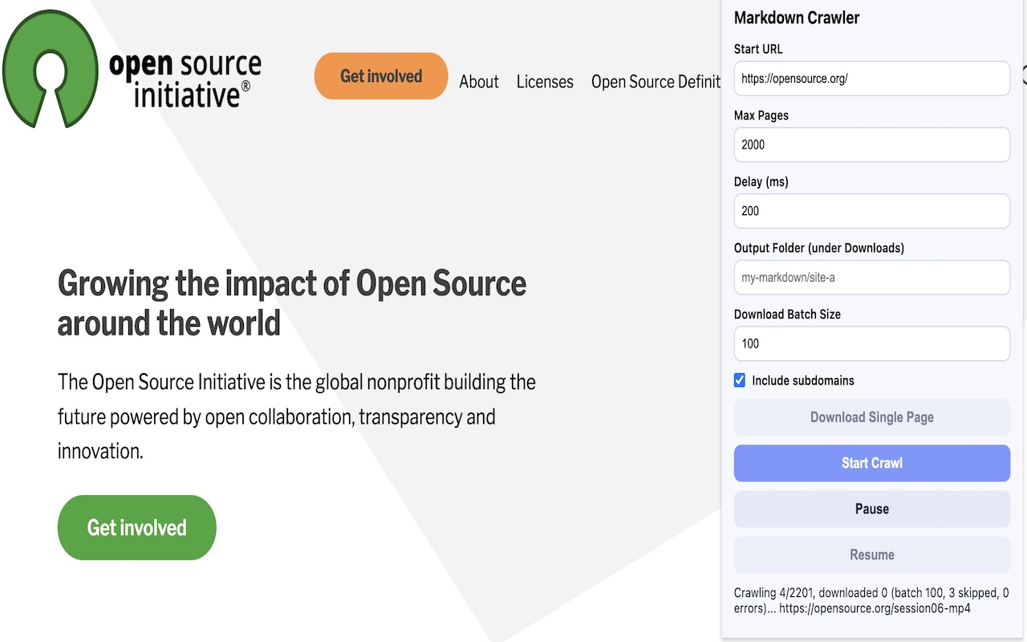Open the Open Source Definition nav item
The height and width of the screenshot is (642, 1027).
pyautogui.click(x=656, y=82)
